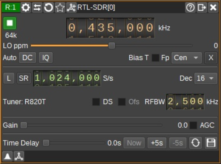221x164 pixels.
Task: Click the swap device arrows icon
Action: click(x=37, y=7)
